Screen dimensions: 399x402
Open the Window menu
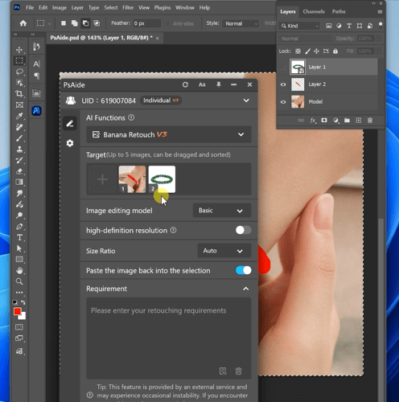(185, 7)
